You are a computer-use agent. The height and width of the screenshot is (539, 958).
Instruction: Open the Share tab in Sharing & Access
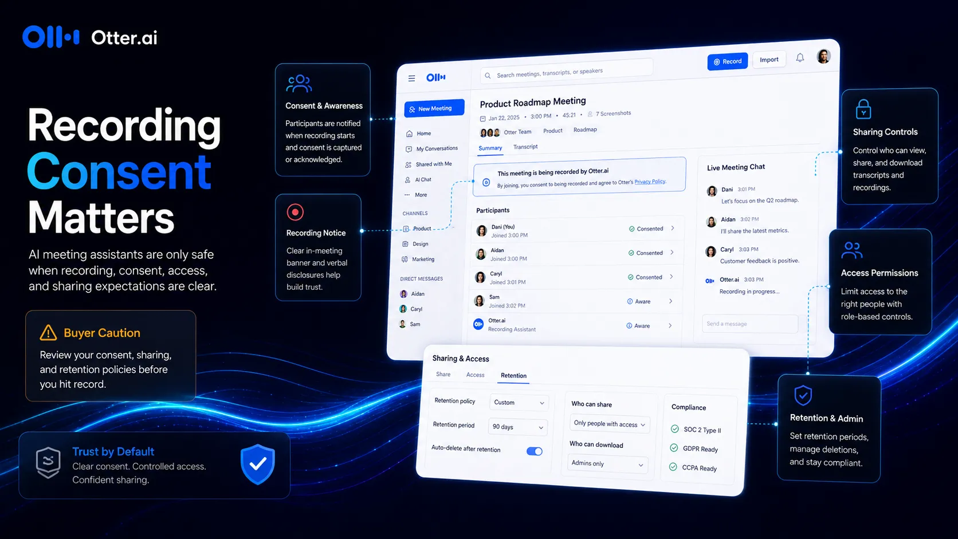tap(443, 374)
